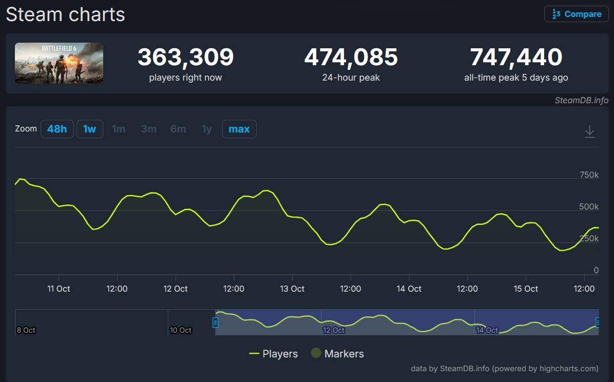Click the Battlefield 6 game thumbnail

pyautogui.click(x=59, y=63)
